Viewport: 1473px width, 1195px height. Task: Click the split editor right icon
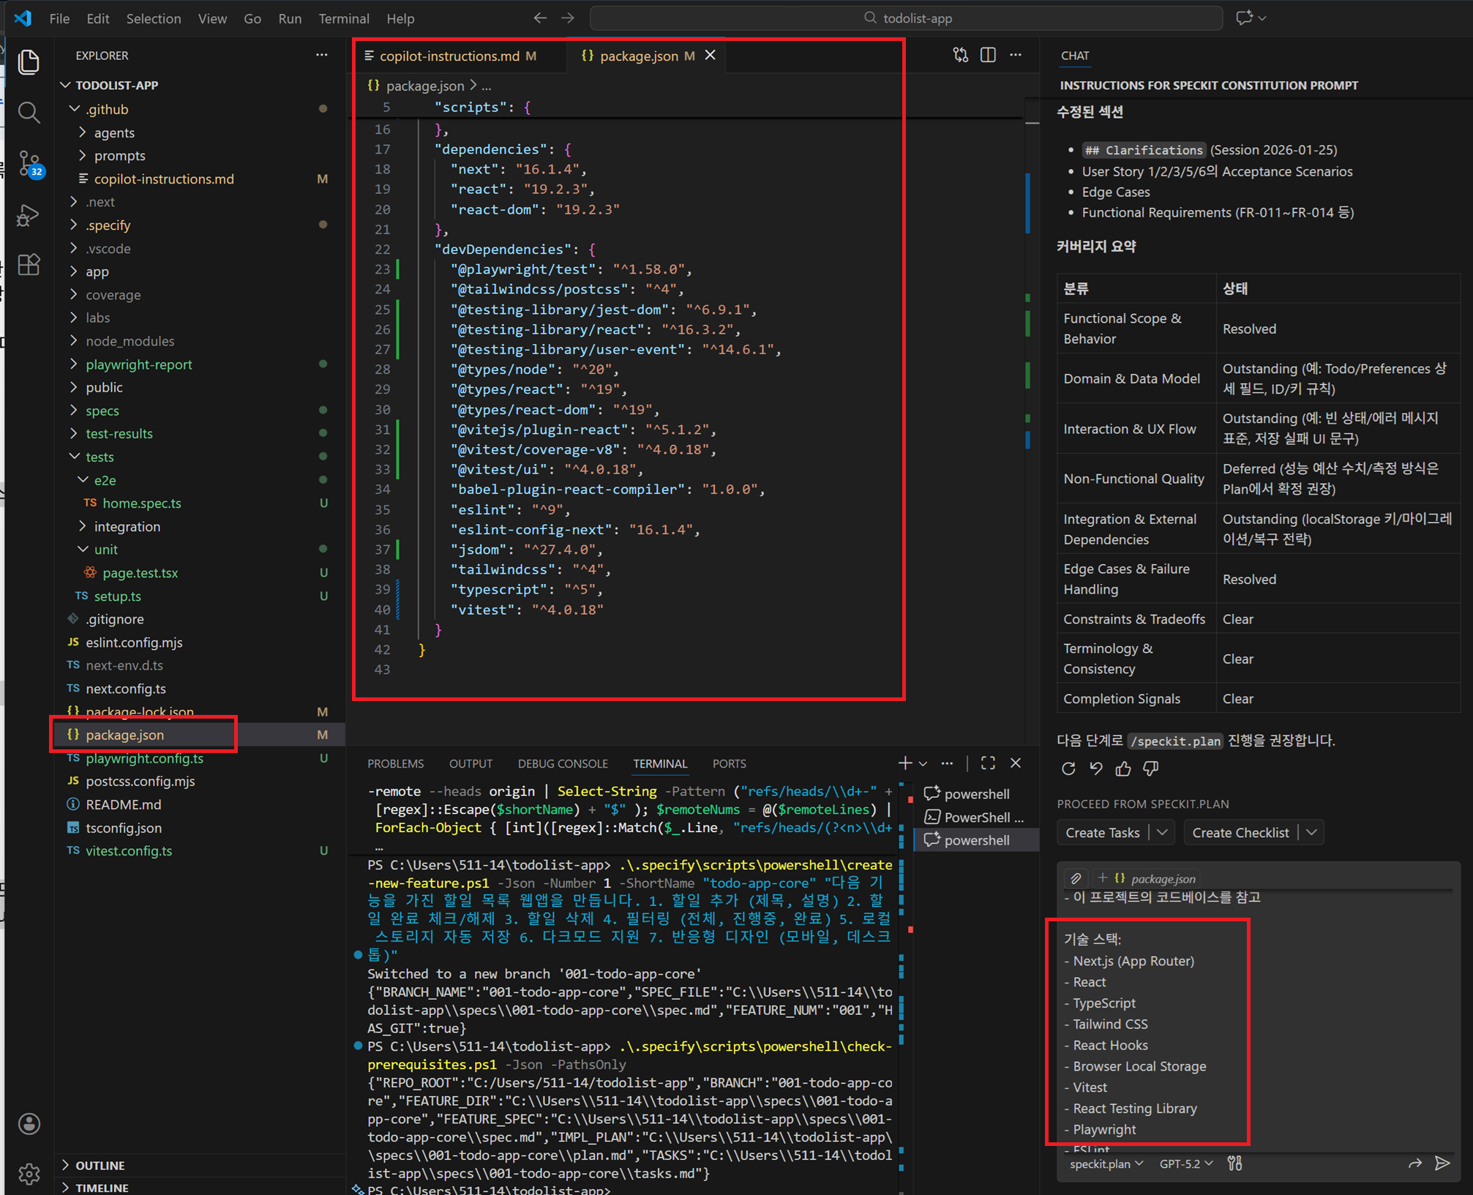click(988, 55)
